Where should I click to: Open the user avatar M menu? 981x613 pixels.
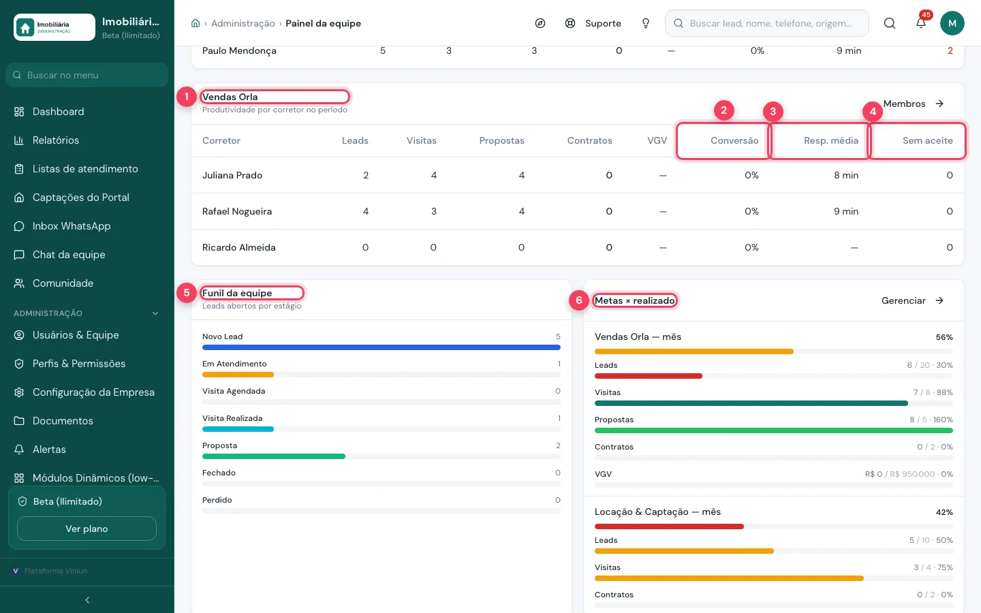[952, 23]
